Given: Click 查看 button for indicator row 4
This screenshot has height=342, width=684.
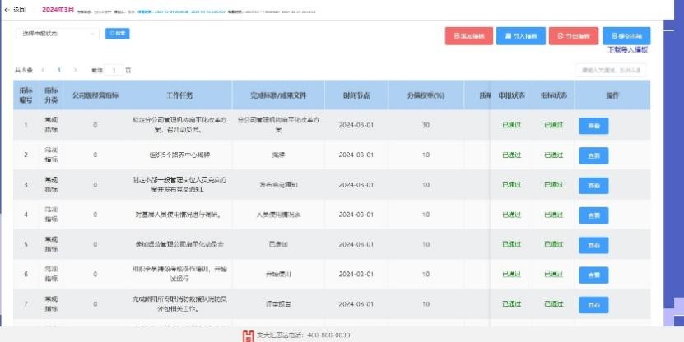Looking at the screenshot, I should tap(593, 215).
